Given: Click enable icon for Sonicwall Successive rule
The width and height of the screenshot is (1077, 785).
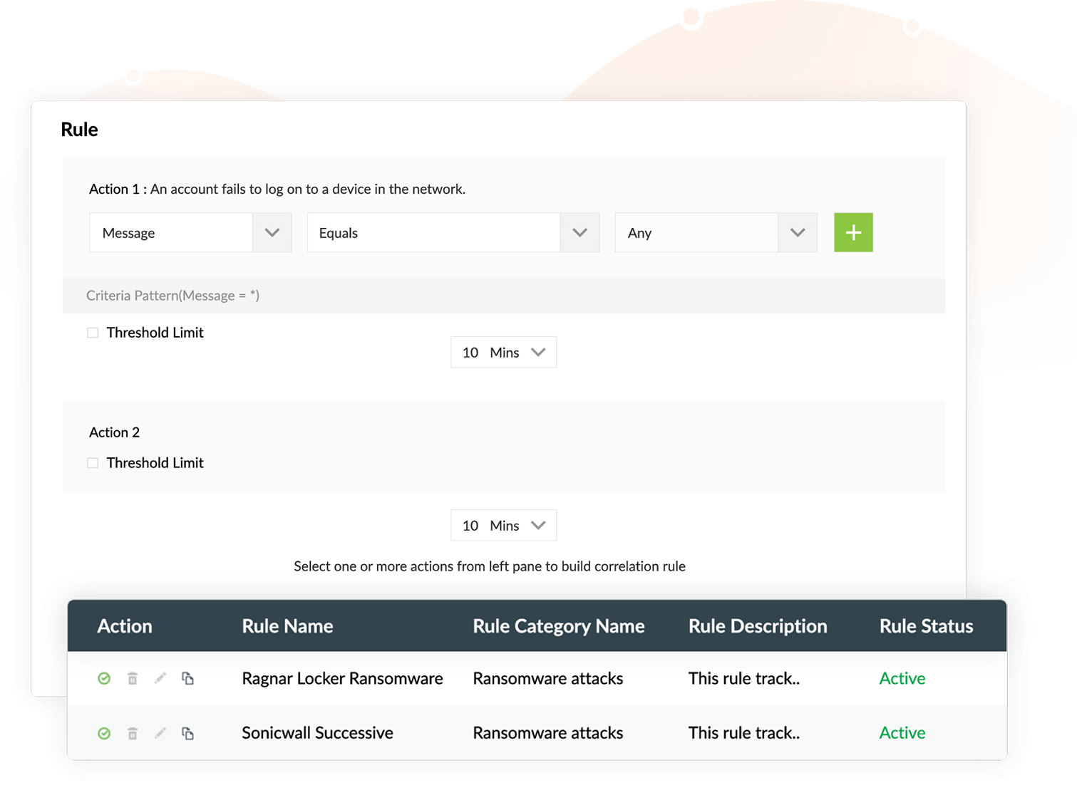Looking at the screenshot, I should (104, 733).
